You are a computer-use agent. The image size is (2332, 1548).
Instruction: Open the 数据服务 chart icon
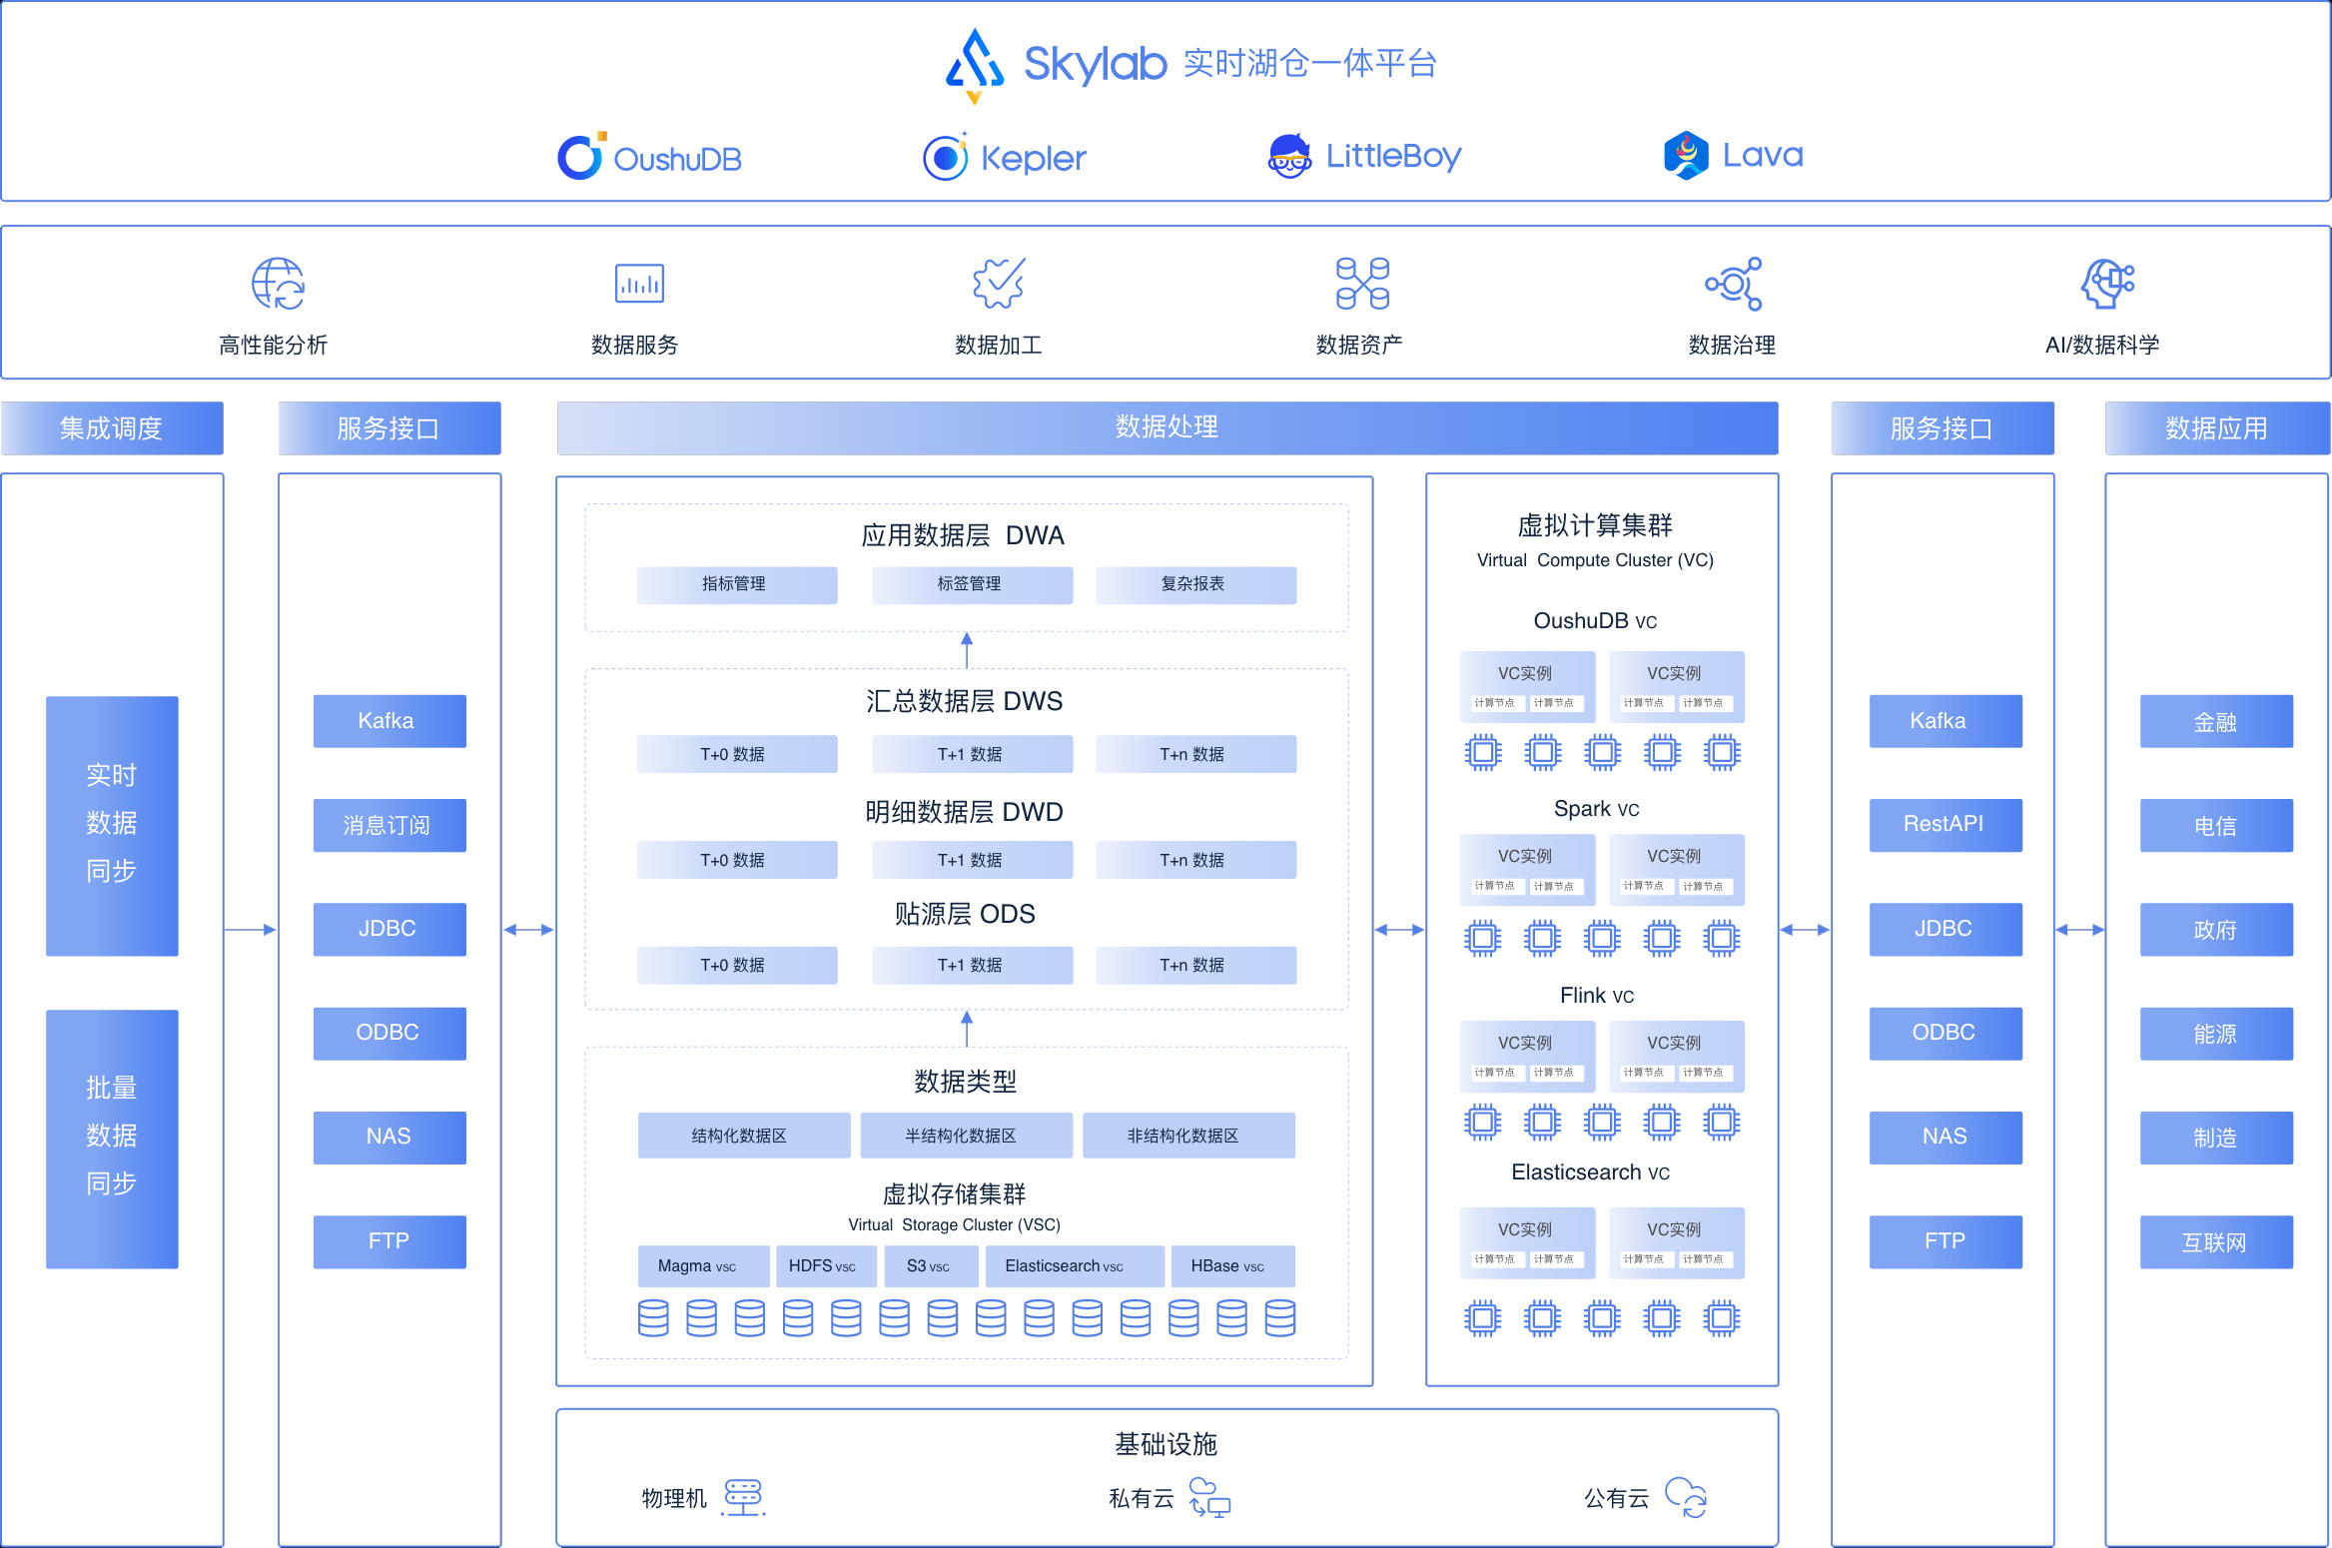coord(637,284)
